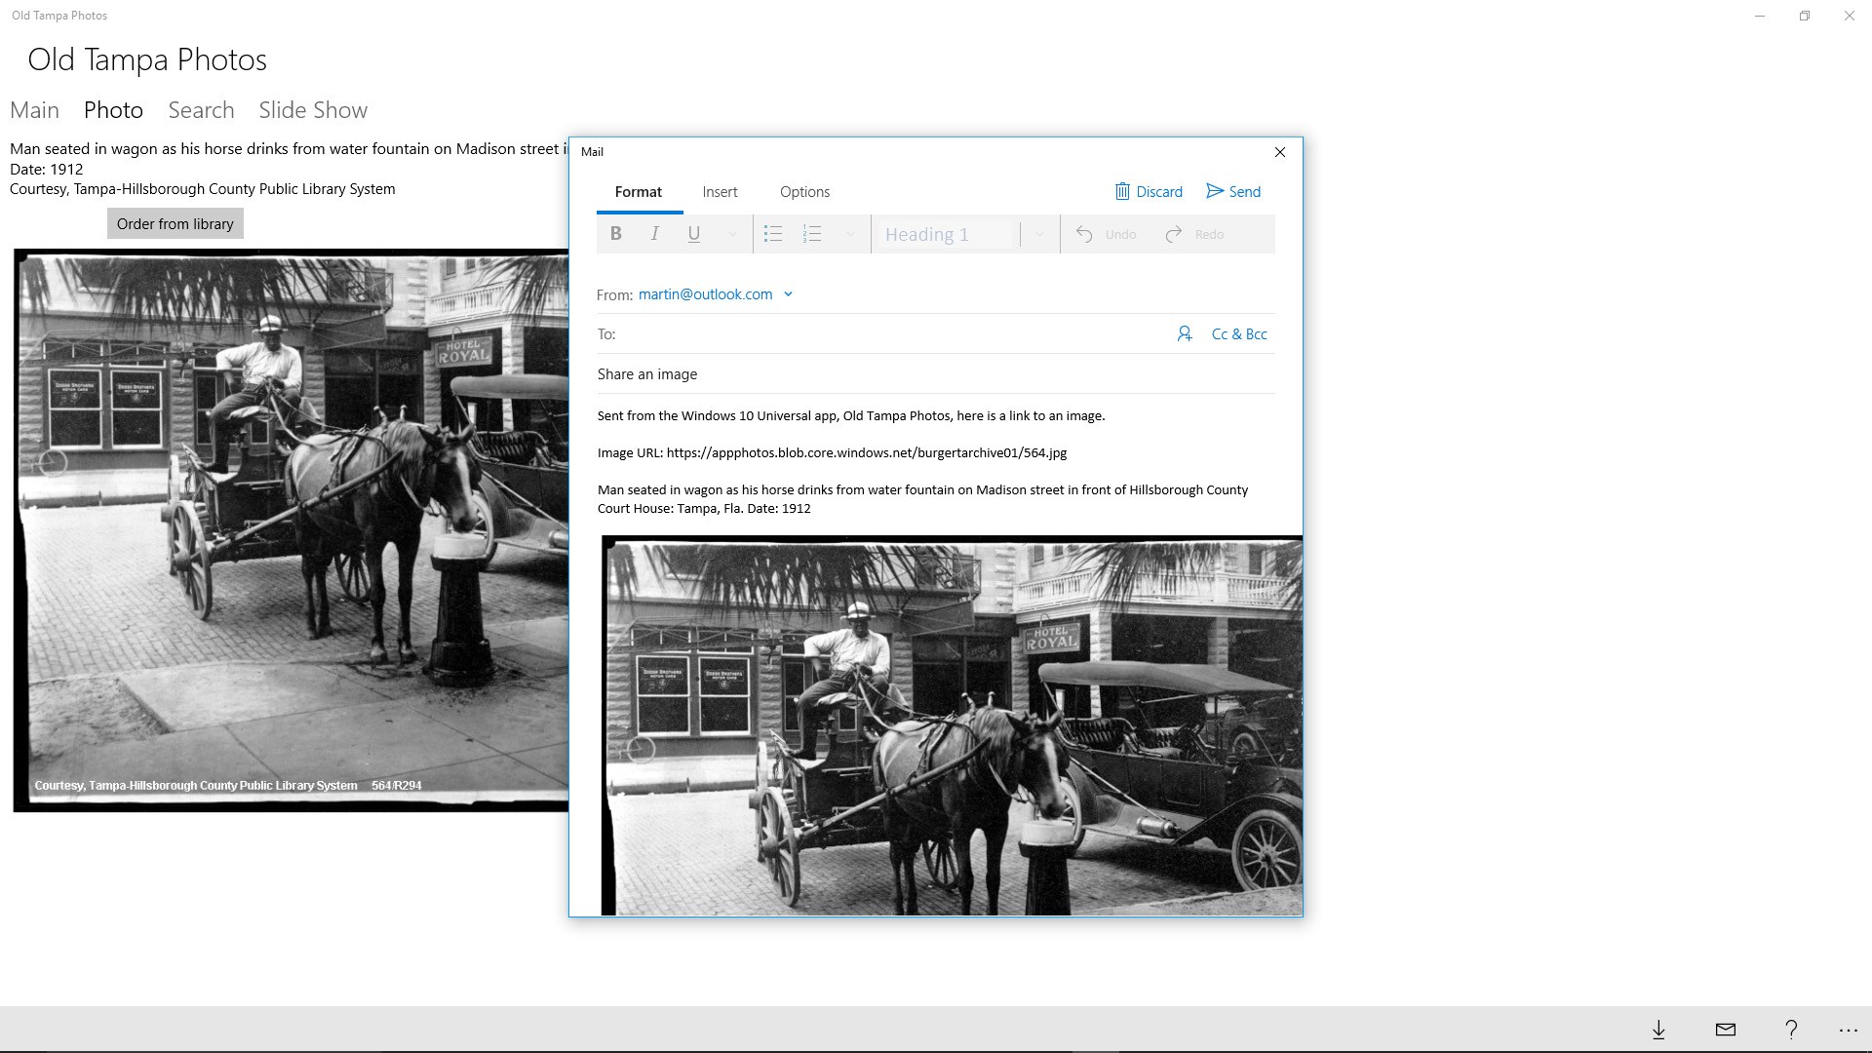Switch to the Insert tab
1872x1053 pixels.
720,192
